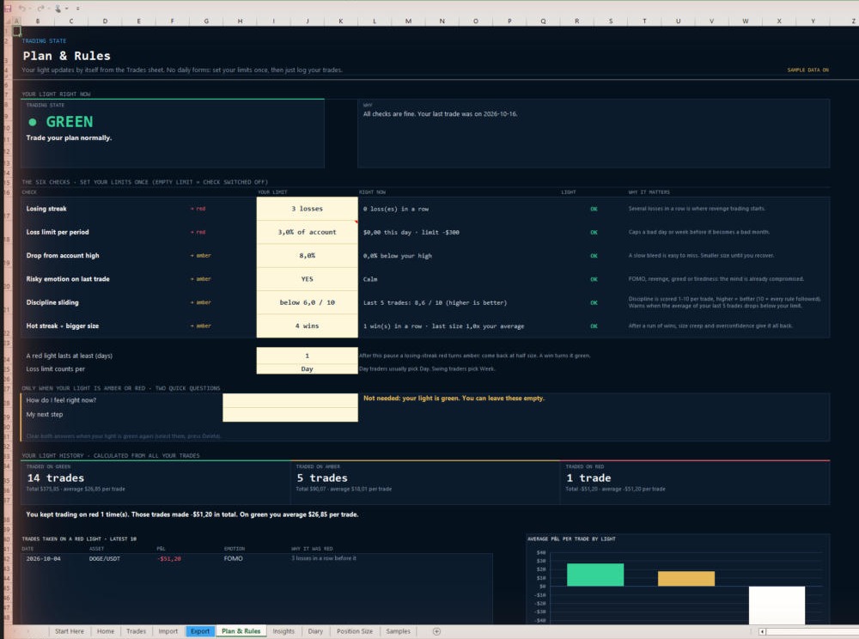Click the white negative bar in the P&L chart
The height and width of the screenshot is (639, 859).
tap(777, 605)
